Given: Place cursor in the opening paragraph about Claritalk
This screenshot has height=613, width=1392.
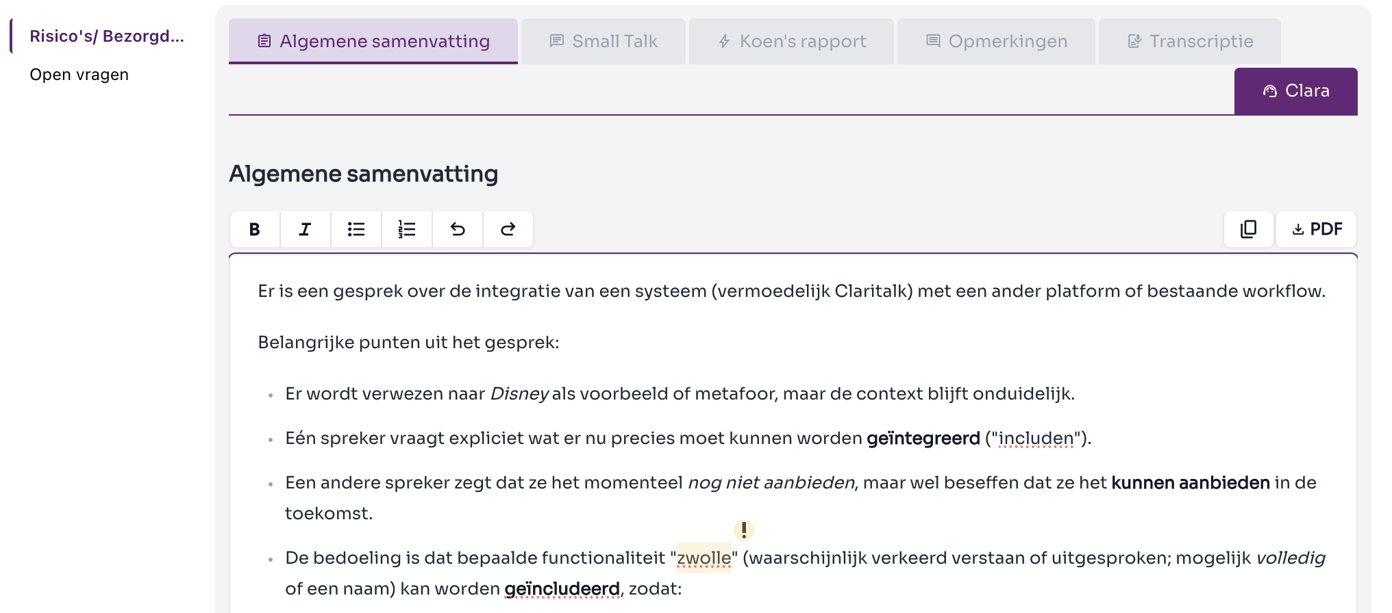Looking at the screenshot, I should click(792, 291).
